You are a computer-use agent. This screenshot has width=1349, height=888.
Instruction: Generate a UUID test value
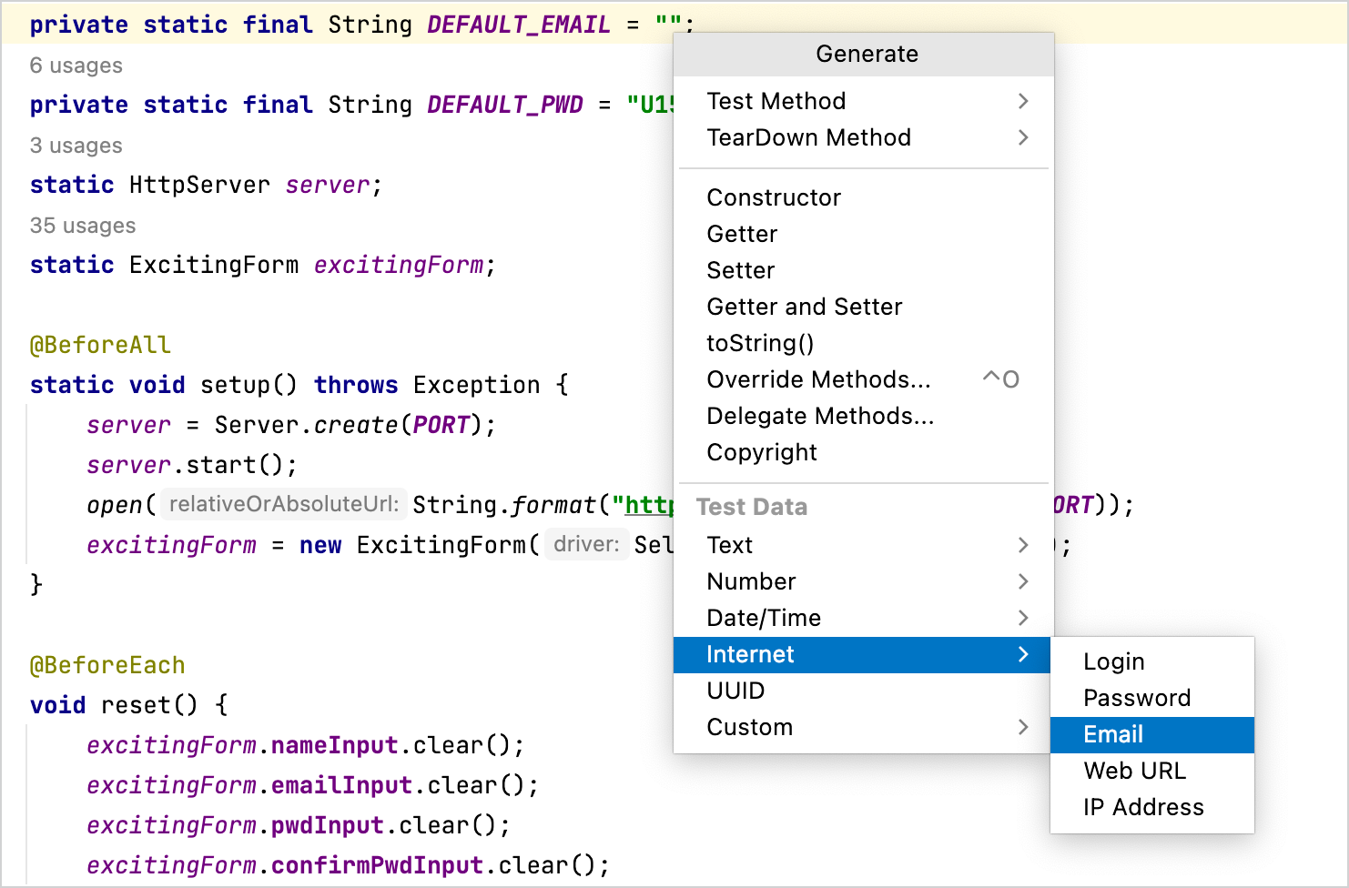[x=863, y=691]
